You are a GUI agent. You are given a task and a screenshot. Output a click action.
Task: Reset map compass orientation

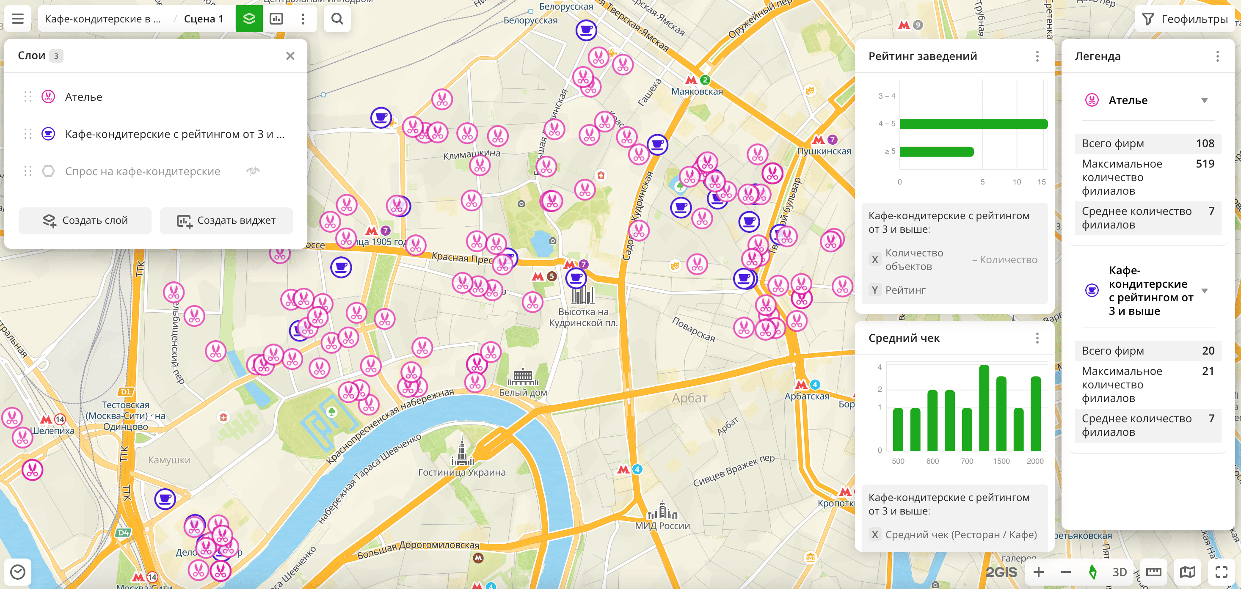pyautogui.click(x=1092, y=572)
